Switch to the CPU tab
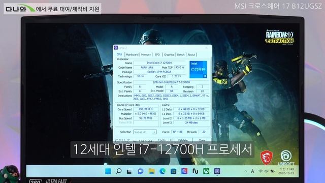Image resolution: width=325 pixels, height=183 pixels. point(119,54)
